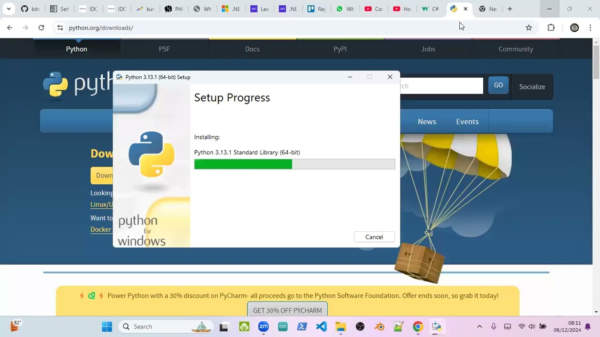
Task: Close the active Python downloads tab
Action: point(465,9)
